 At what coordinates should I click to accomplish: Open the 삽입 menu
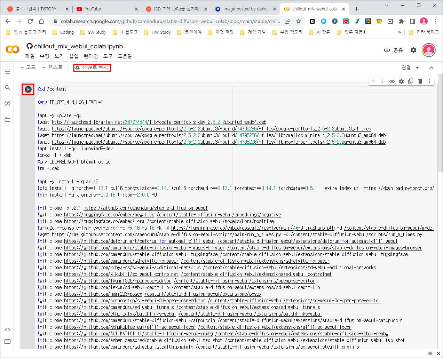click(x=74, y=56)
